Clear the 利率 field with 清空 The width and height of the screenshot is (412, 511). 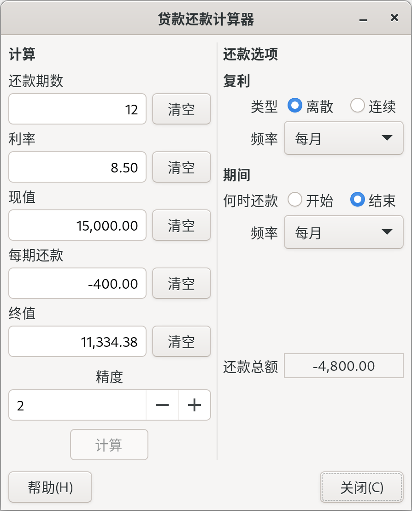pos(182,167)
